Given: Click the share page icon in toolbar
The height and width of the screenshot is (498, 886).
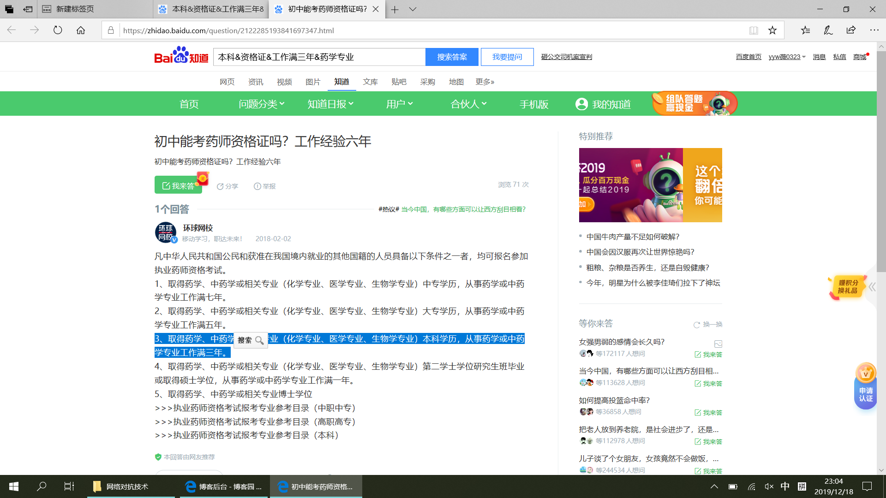Looking at the screenshot, I should (x=851, y=30).
